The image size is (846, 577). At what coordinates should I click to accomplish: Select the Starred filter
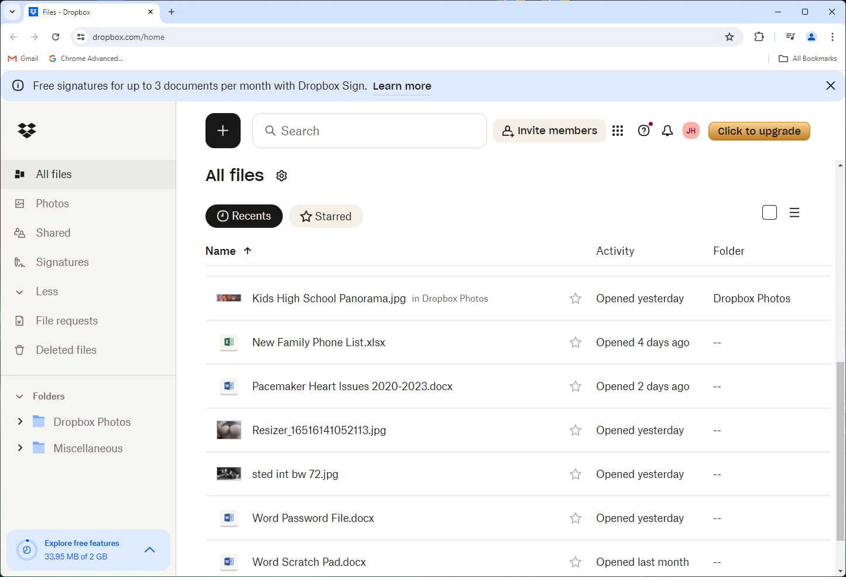click(326, 216)
